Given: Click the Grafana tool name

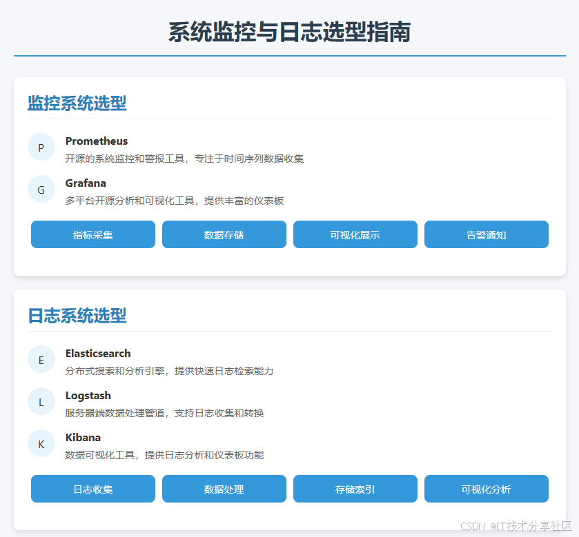Looking at the screenshot, I should tap(86, 183).
